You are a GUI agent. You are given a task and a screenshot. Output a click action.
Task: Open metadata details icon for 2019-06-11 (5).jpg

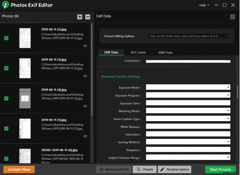click(85, 136)
